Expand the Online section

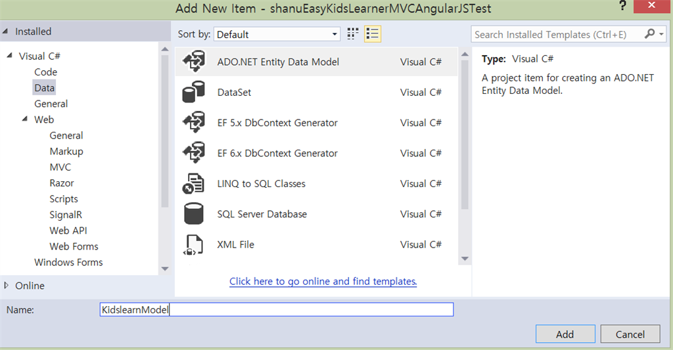tap(7, 286)
